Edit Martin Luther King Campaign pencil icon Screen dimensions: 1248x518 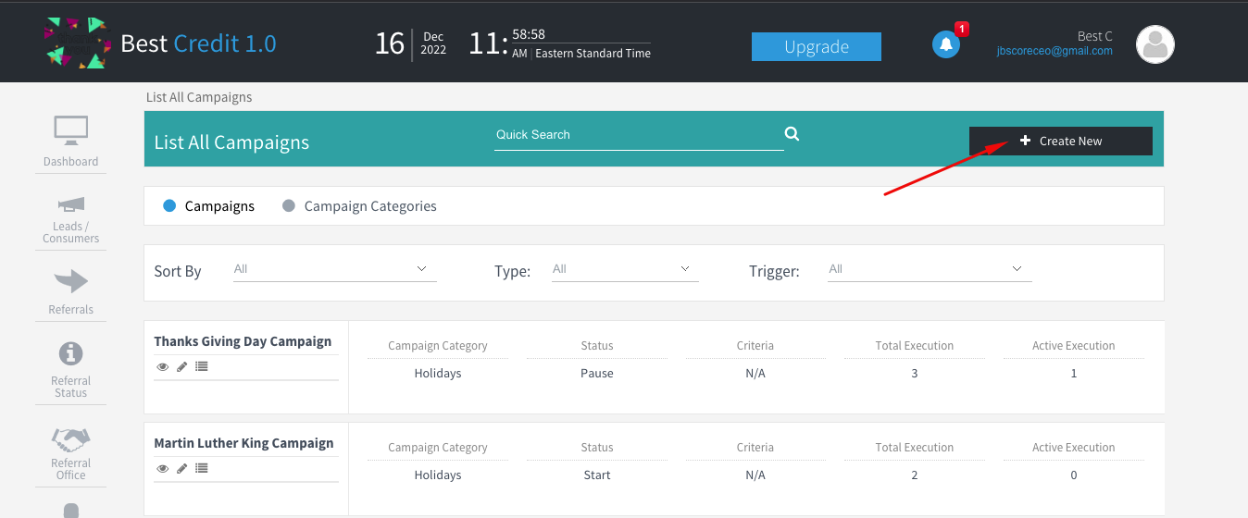pos(182,468)
